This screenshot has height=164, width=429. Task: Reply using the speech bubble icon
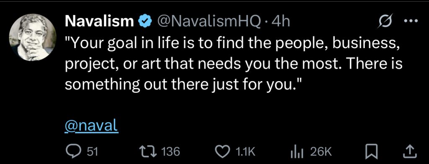coord(73,152)
